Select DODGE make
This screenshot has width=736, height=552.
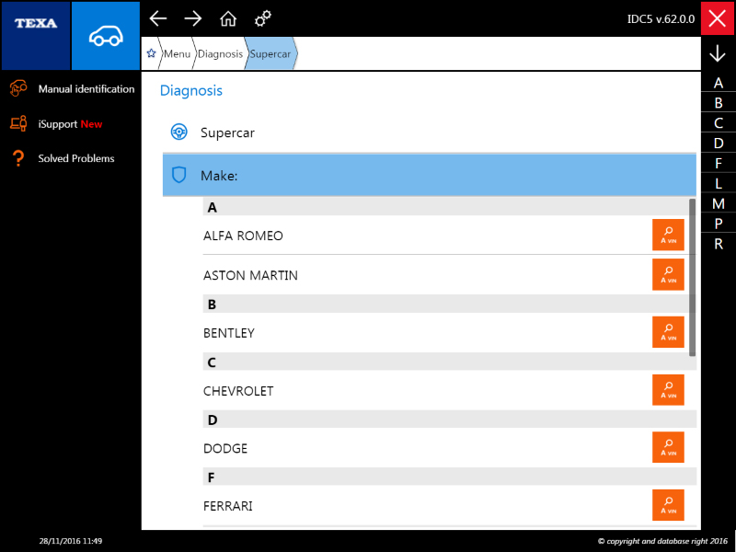(225, 448)
